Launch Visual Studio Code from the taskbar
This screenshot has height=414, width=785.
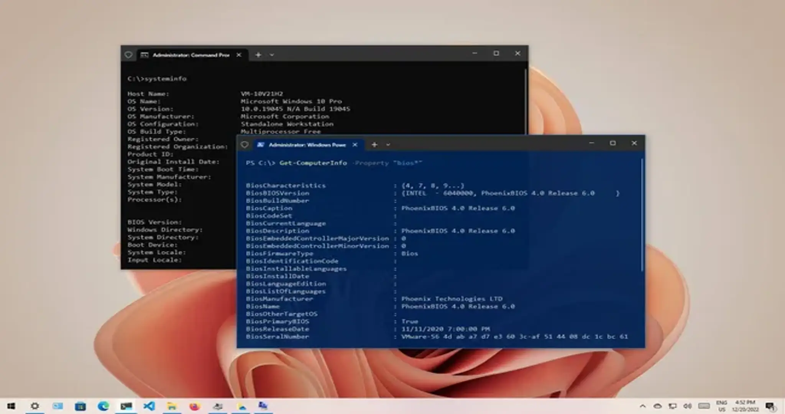[149, 406]
